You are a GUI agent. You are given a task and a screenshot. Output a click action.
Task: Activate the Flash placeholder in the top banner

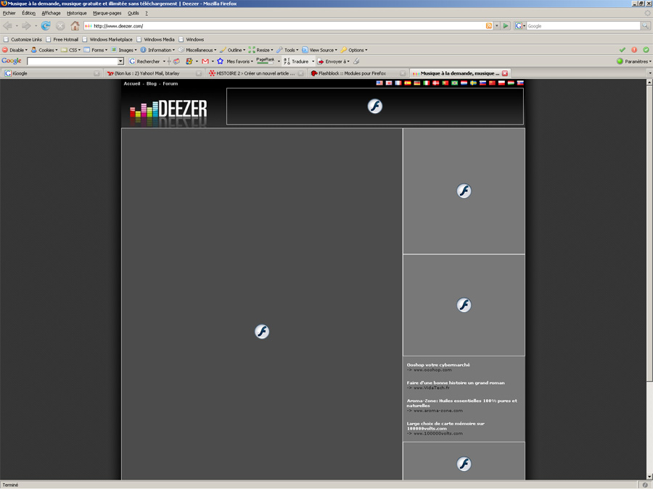click(374, 106)
